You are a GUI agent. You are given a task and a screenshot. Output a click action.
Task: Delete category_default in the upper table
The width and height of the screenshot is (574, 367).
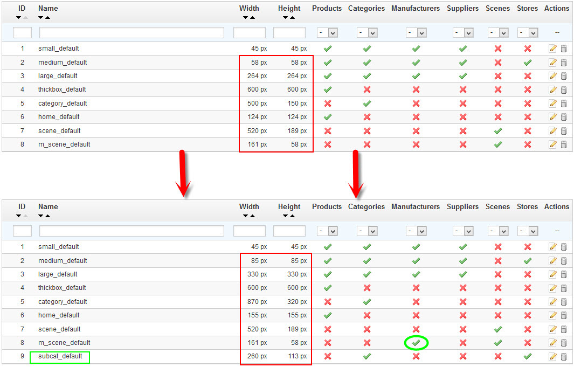tap(564, 103)
